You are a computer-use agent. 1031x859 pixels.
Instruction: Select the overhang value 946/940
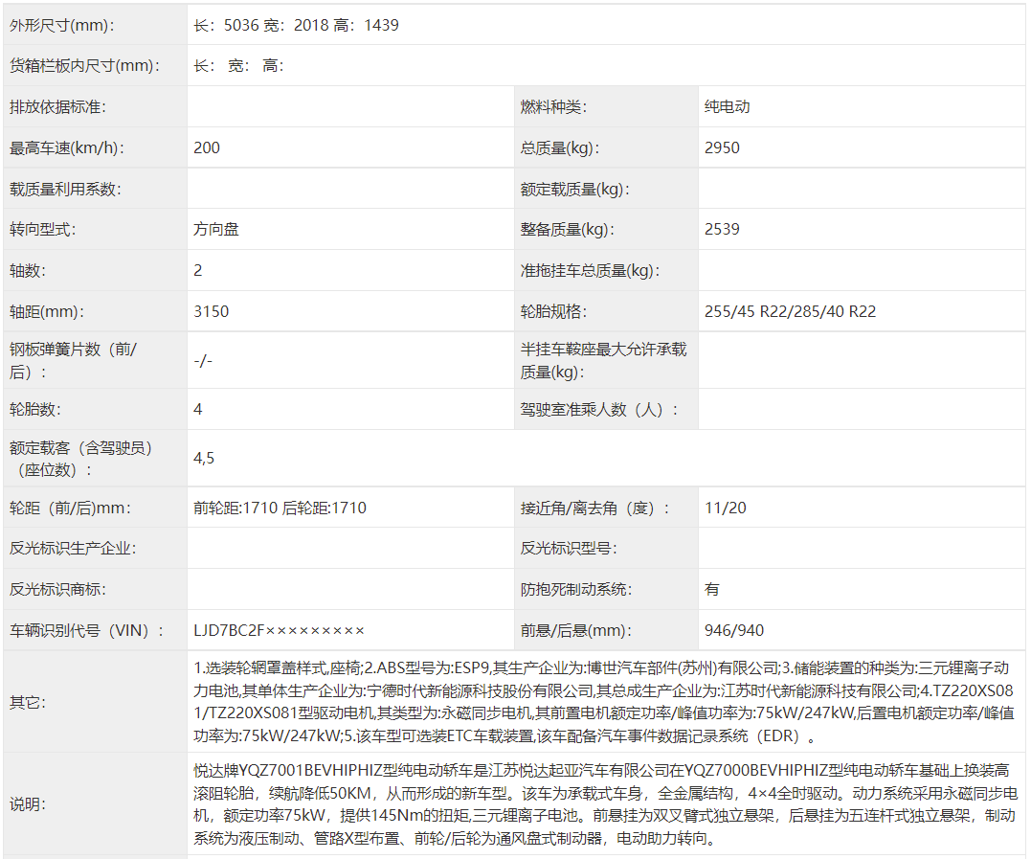point(734,631)
